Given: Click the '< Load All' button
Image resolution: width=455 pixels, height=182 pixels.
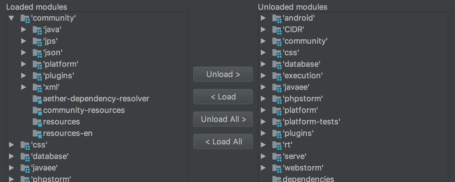Looking at the screenshot, I should click(223, 142).
